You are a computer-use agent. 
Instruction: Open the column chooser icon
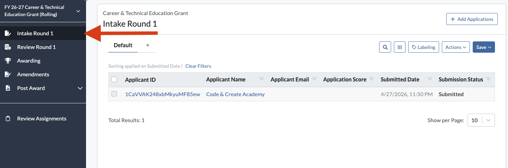400,47
